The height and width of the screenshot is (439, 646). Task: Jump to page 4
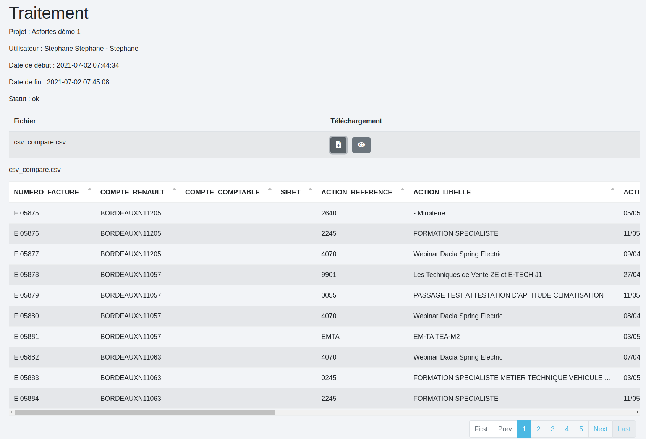pyautogui.click(x=567, y=429)
